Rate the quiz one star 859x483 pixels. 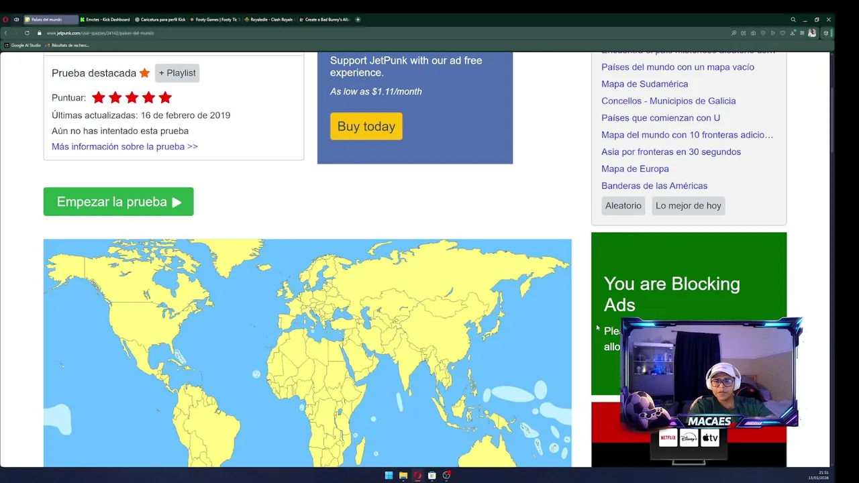point(99,98)
